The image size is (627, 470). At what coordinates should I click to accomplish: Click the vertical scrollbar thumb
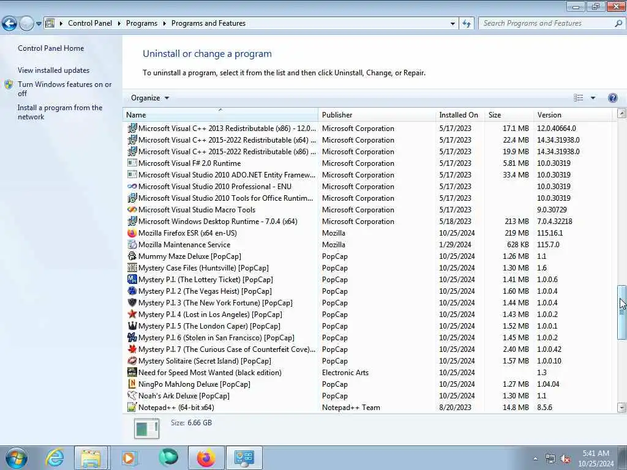pos(621,313)
